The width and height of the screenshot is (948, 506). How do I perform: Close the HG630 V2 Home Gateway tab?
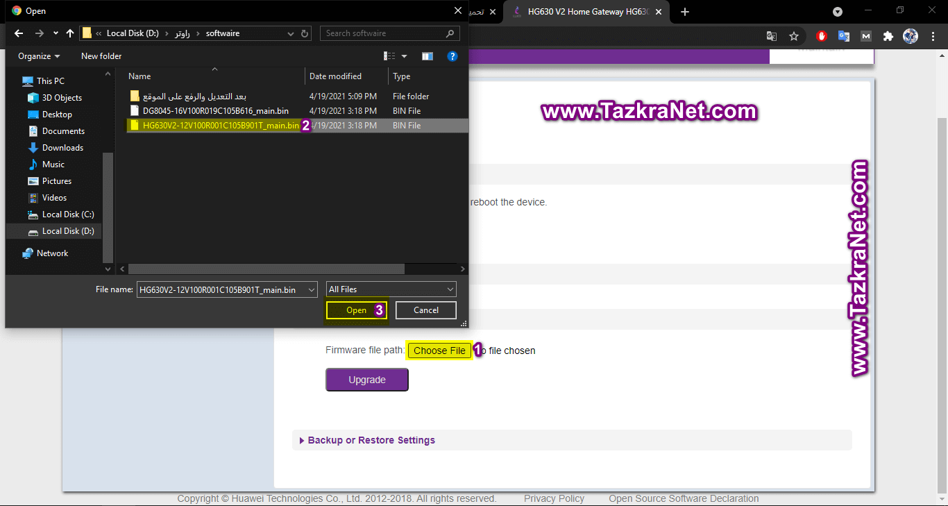pos(659,12)
